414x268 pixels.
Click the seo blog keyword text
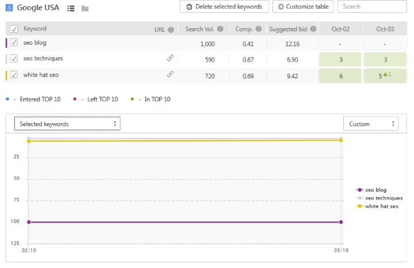point(34,43)
